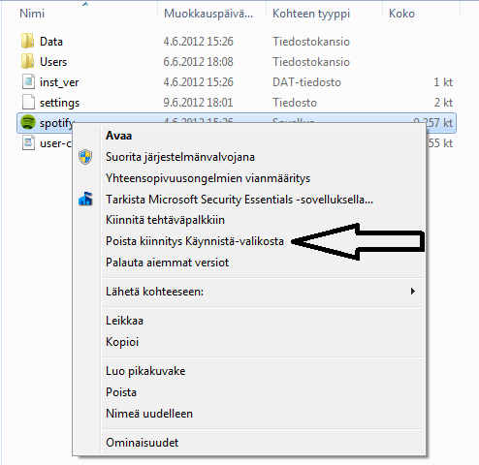Open Ominaisuudet from the context menu

[x=142, y=443]
